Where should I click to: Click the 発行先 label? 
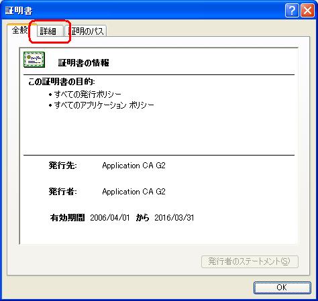pos(63,166)
